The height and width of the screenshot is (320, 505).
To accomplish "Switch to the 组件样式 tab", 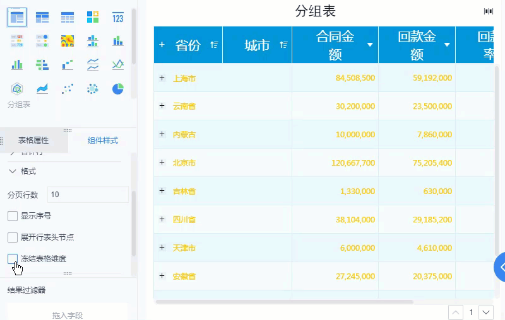I will pos(103,140).
